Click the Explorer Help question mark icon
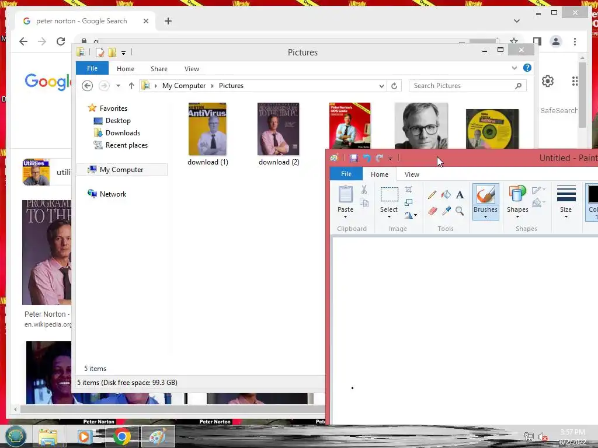 coord(527,68)
